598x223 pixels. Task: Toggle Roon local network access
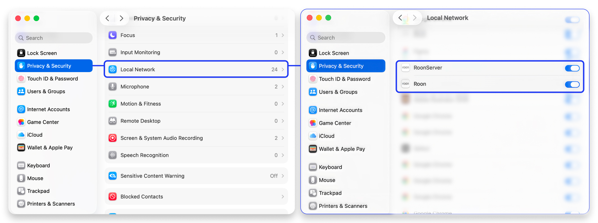click(572, 84)
